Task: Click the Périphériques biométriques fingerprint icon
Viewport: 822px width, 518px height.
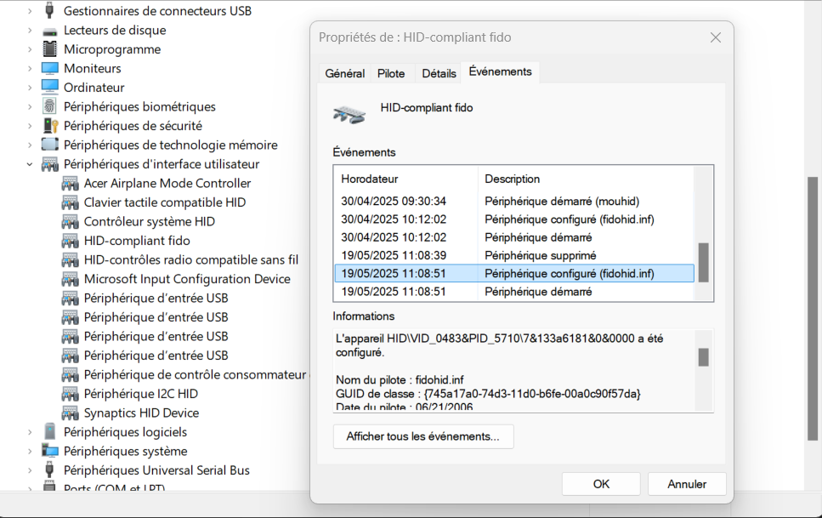Action: (x=50, y=106)
